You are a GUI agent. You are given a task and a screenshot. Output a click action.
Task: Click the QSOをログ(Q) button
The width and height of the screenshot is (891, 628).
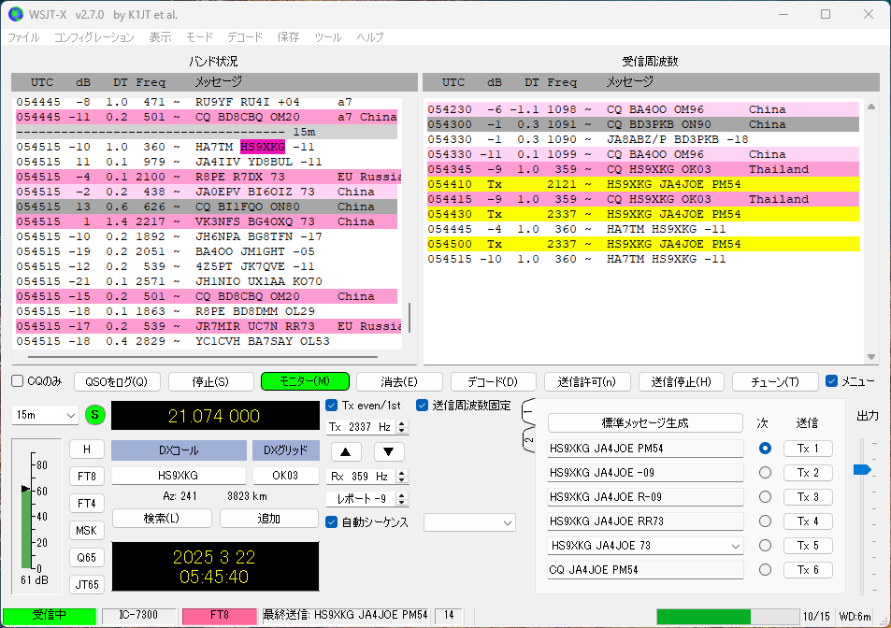click(x=117, y=381)
